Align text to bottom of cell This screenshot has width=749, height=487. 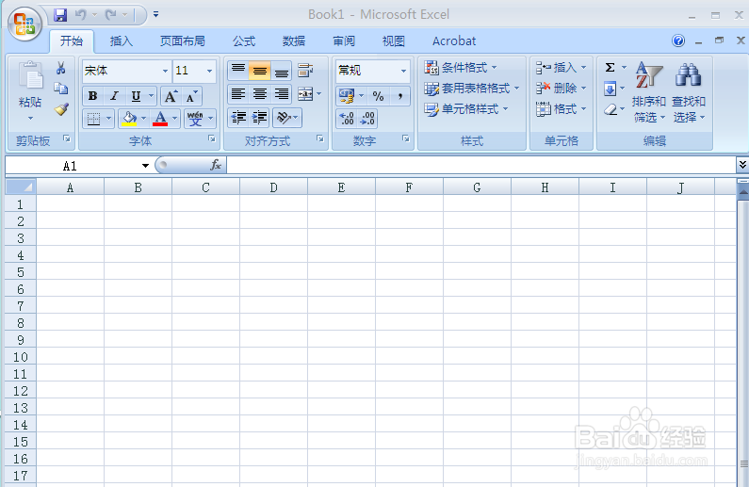[x=282, y=71]
